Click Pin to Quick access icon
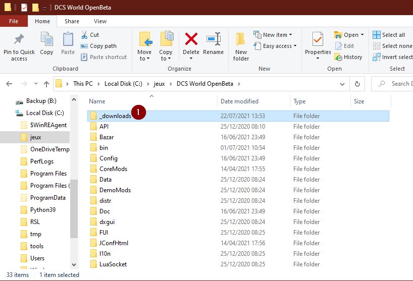Viewport: 413px width, 281px height. (19, 40)
